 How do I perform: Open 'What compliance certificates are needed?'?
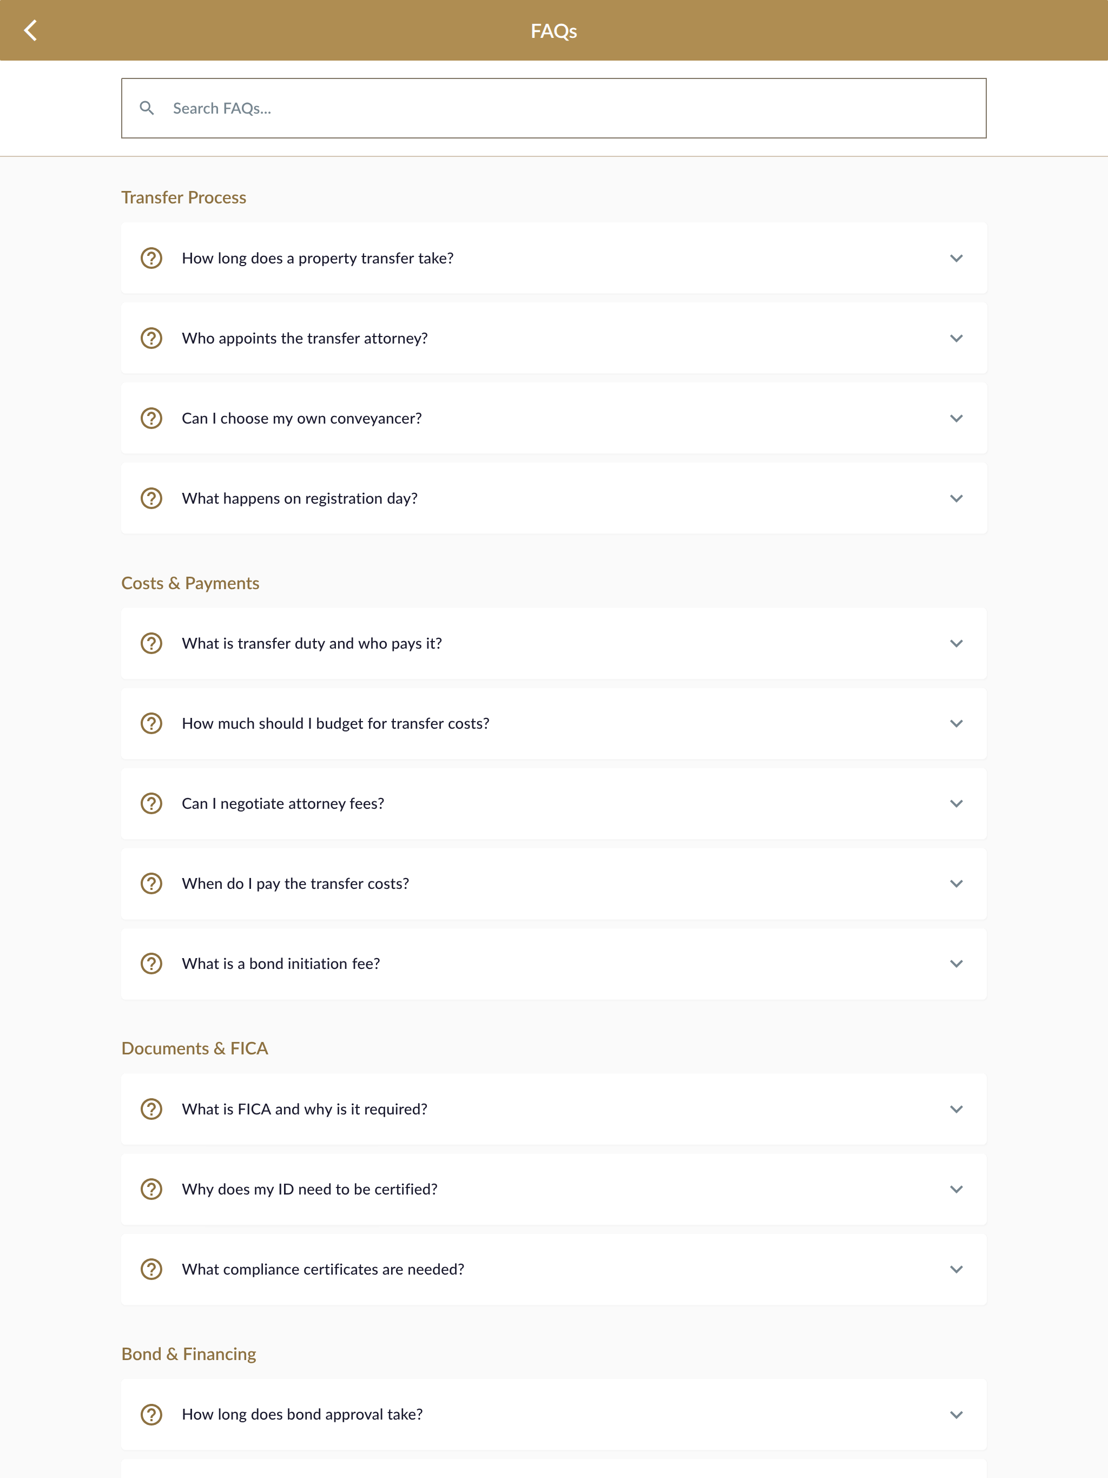(x=554, y=1269)
